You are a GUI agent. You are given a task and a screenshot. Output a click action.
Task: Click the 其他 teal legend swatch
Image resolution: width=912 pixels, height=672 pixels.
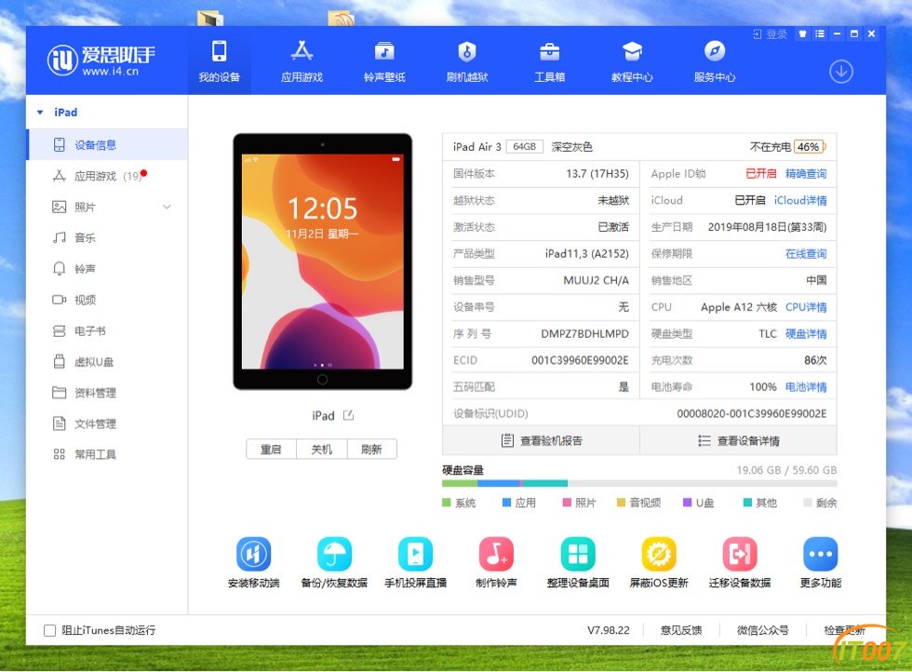[x=747, y=503]
